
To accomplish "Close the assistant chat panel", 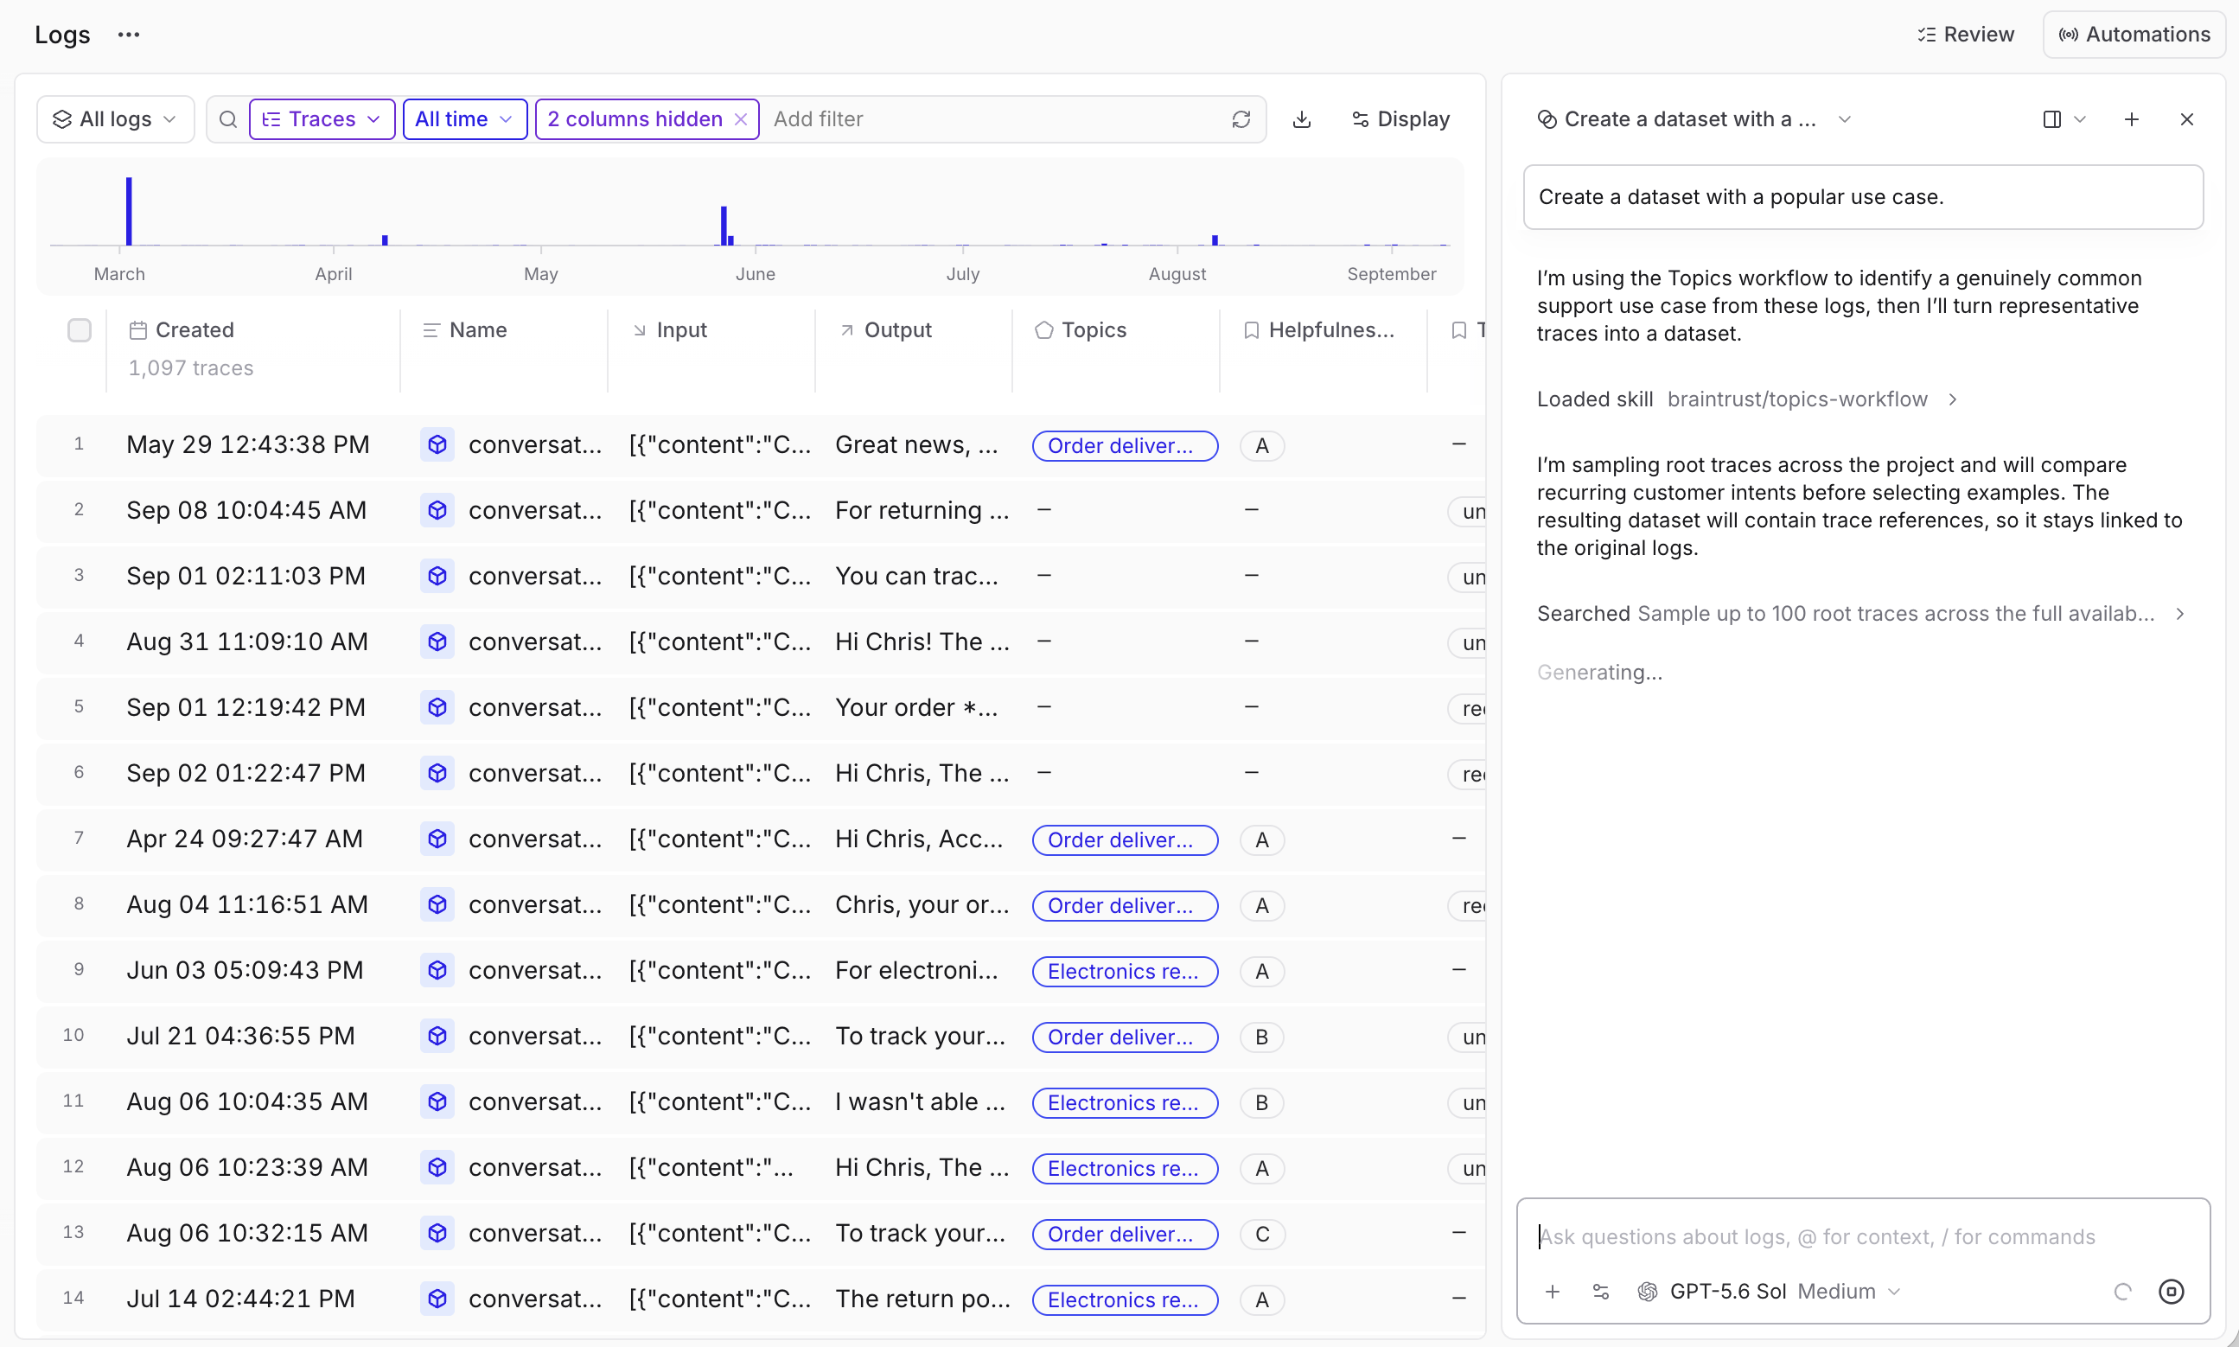I will [2186, 119].
